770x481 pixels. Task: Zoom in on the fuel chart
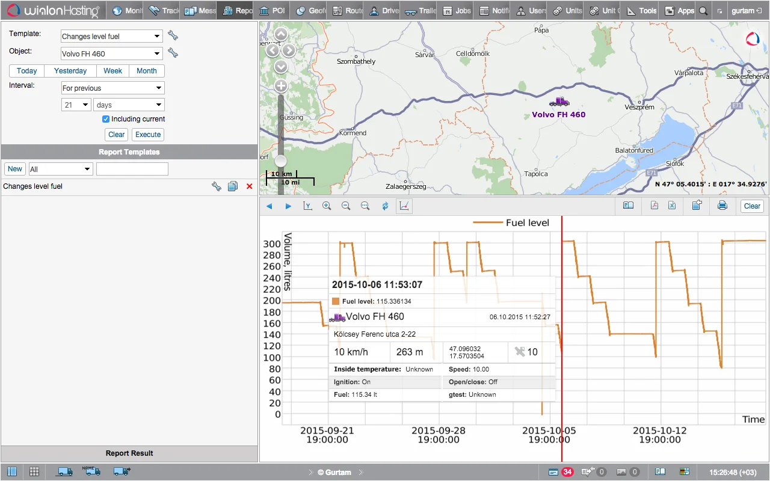pyautogui.click(x=327, y=206)
